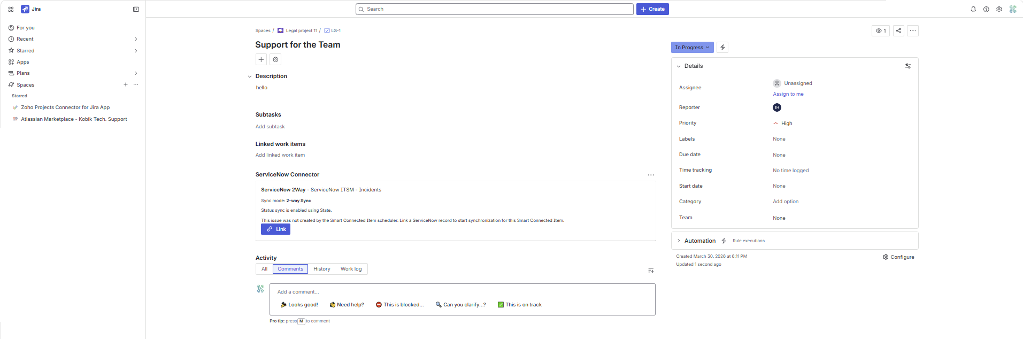This screenshot has height=339, width=1023.
Task: Click the Legal project 11 icon
Action: point(280,30)
